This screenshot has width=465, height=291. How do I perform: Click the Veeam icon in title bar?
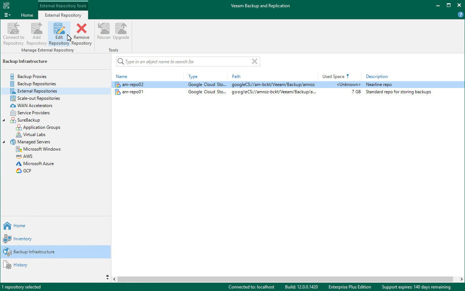point(6,5)
